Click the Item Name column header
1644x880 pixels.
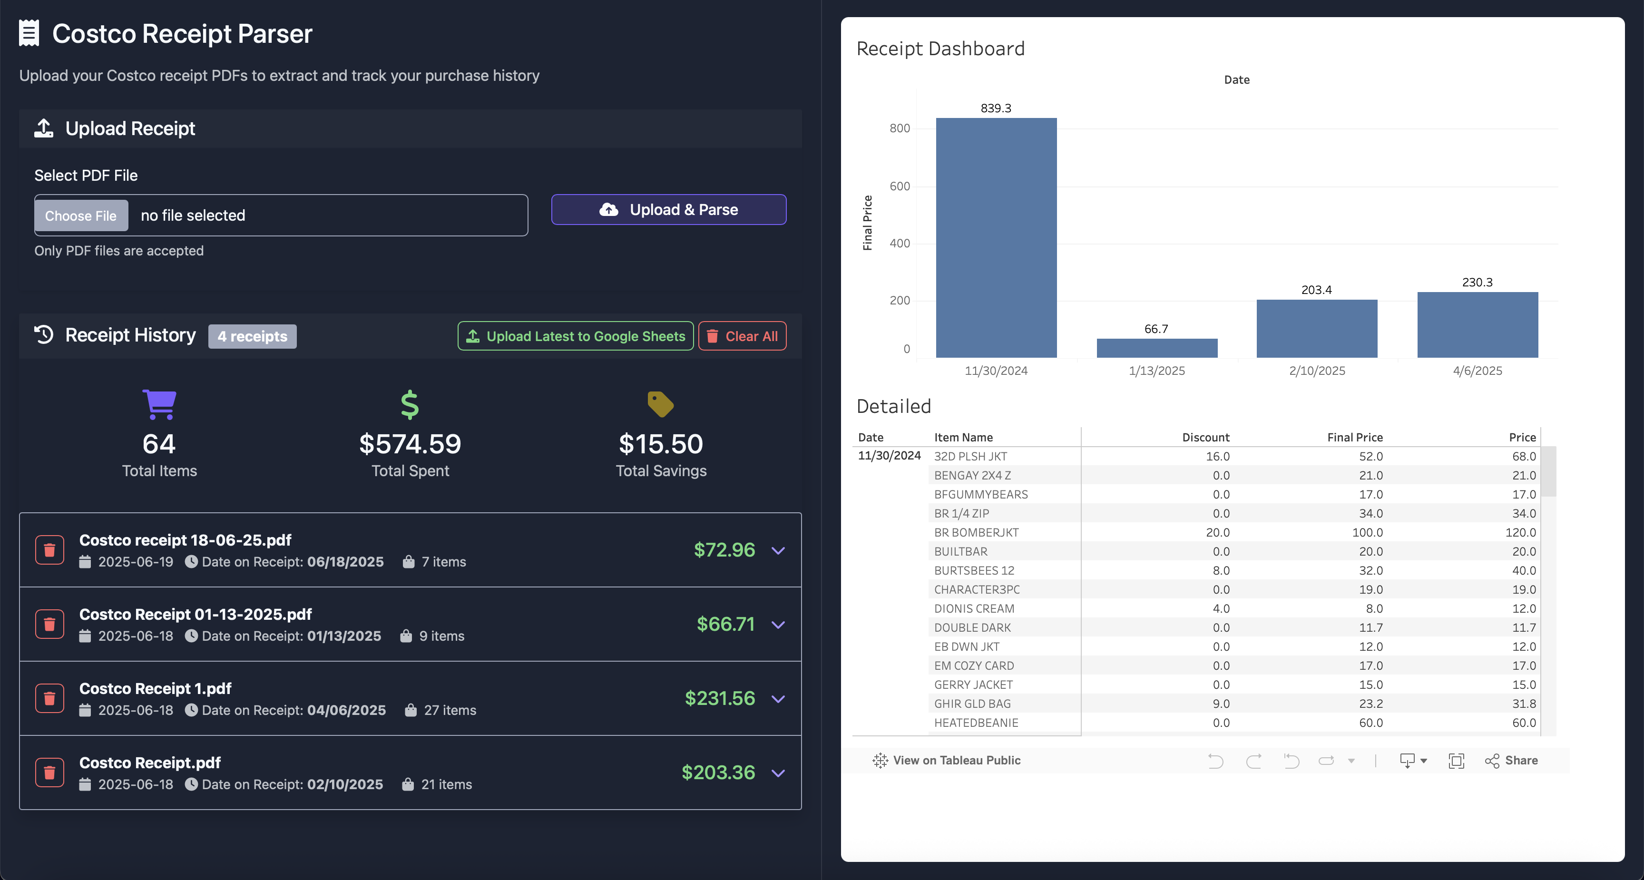[x=963, y=437]
